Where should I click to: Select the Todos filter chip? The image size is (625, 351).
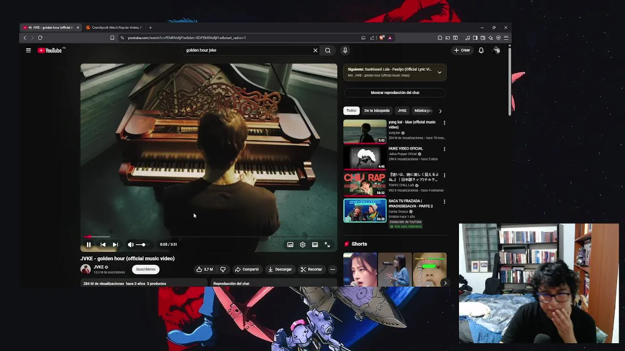tap(352, 111)
